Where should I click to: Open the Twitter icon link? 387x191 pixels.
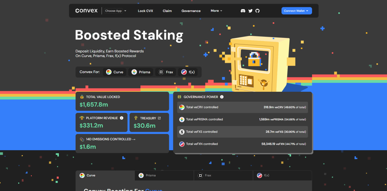[250, 11]
